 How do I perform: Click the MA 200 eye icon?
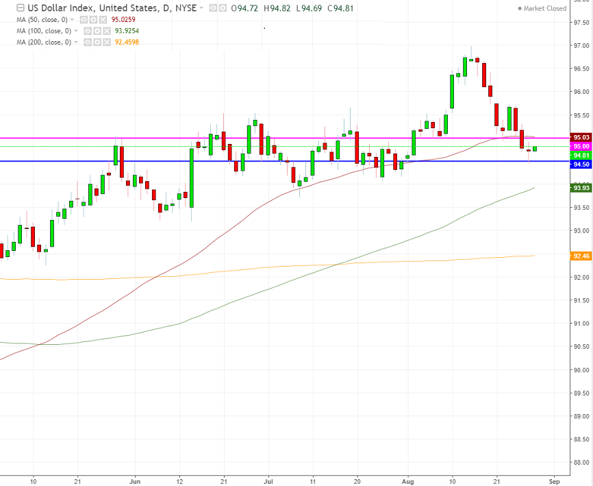click(x=86, y=42)
